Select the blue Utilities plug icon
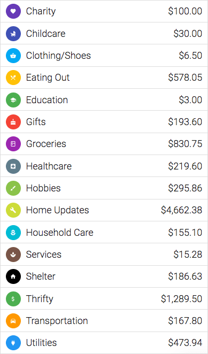 pos(13,343)
